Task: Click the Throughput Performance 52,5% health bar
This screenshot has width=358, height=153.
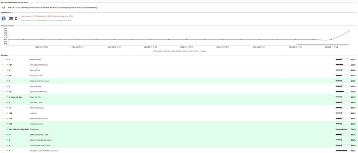Action: [x=343, y=65]
